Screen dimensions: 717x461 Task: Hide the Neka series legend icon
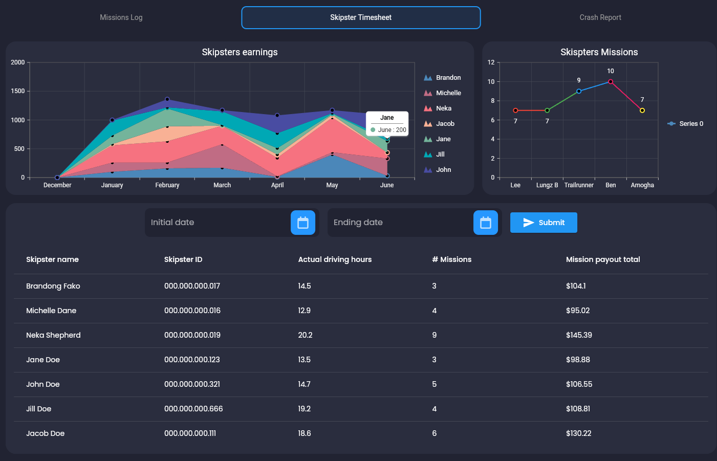coord(428,108)
